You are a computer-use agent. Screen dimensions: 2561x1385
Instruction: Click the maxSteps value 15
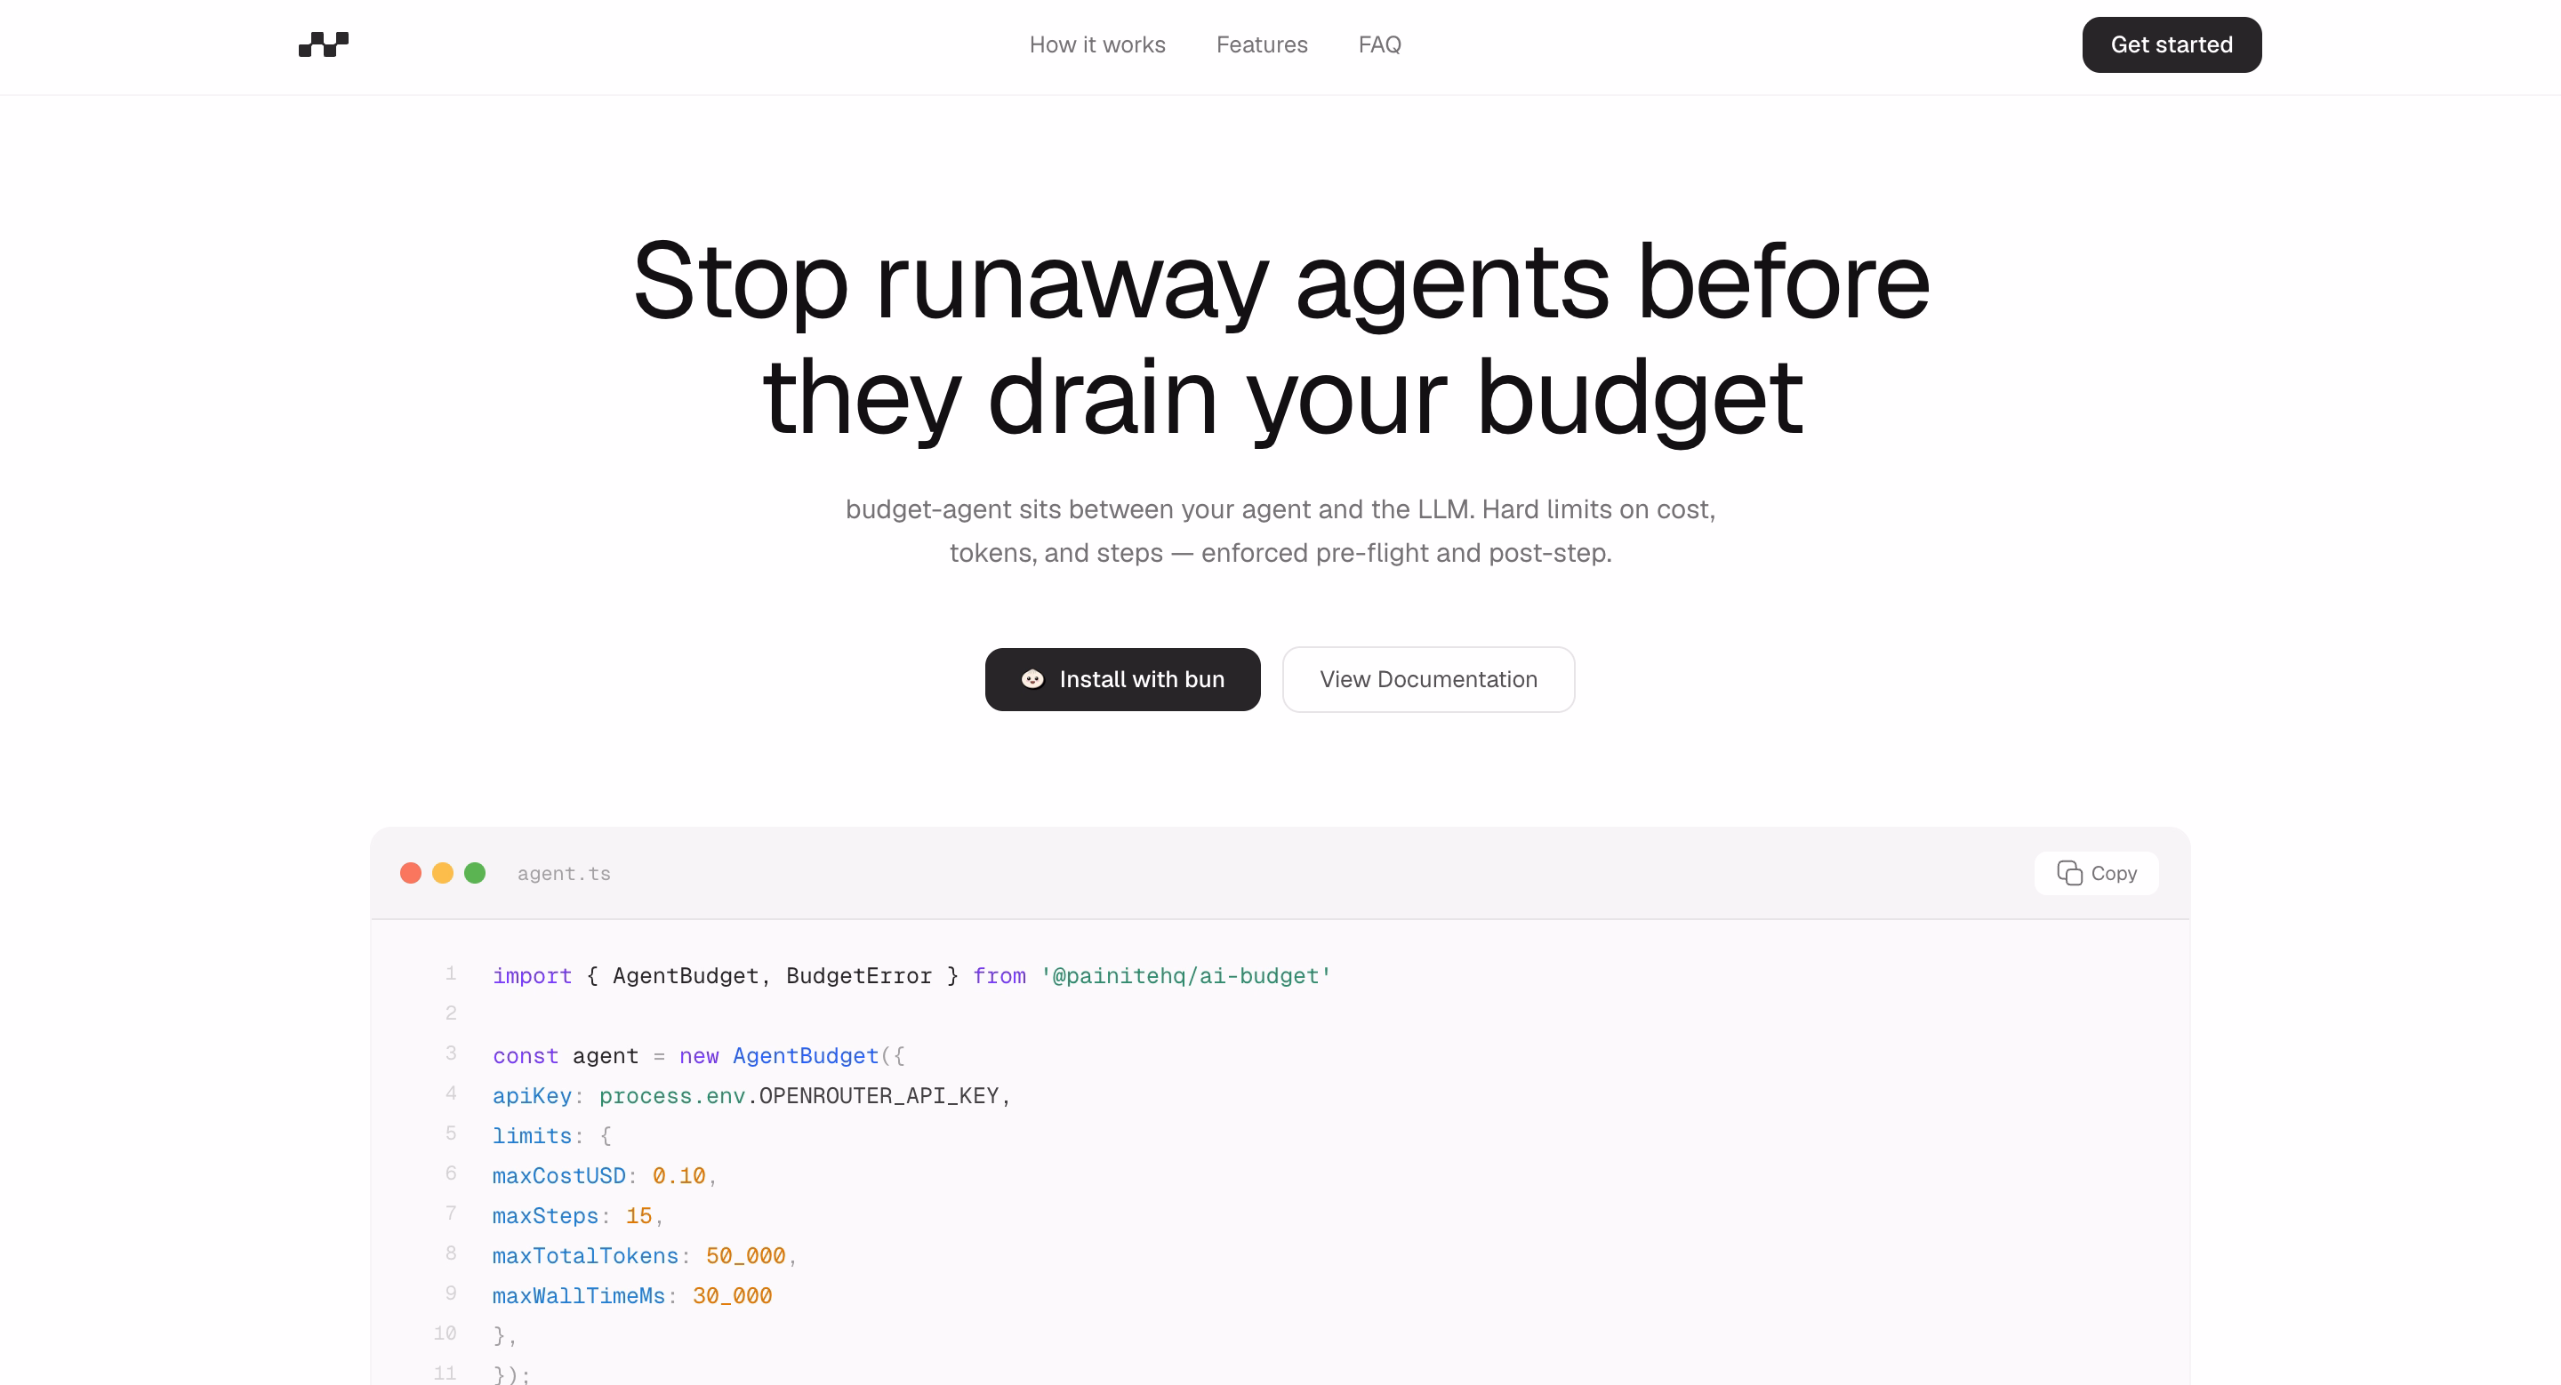click(638, 1216)
